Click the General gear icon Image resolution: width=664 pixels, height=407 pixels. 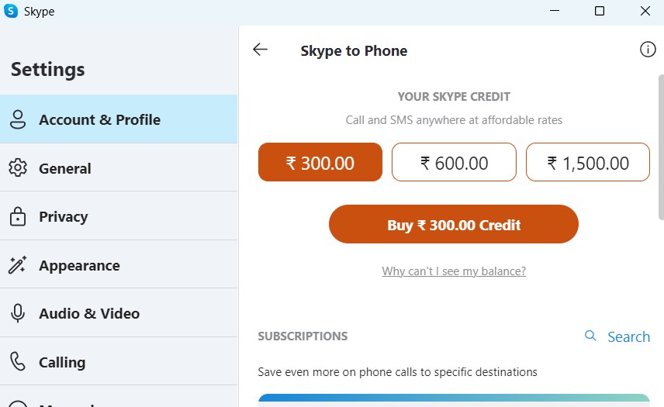17,168
